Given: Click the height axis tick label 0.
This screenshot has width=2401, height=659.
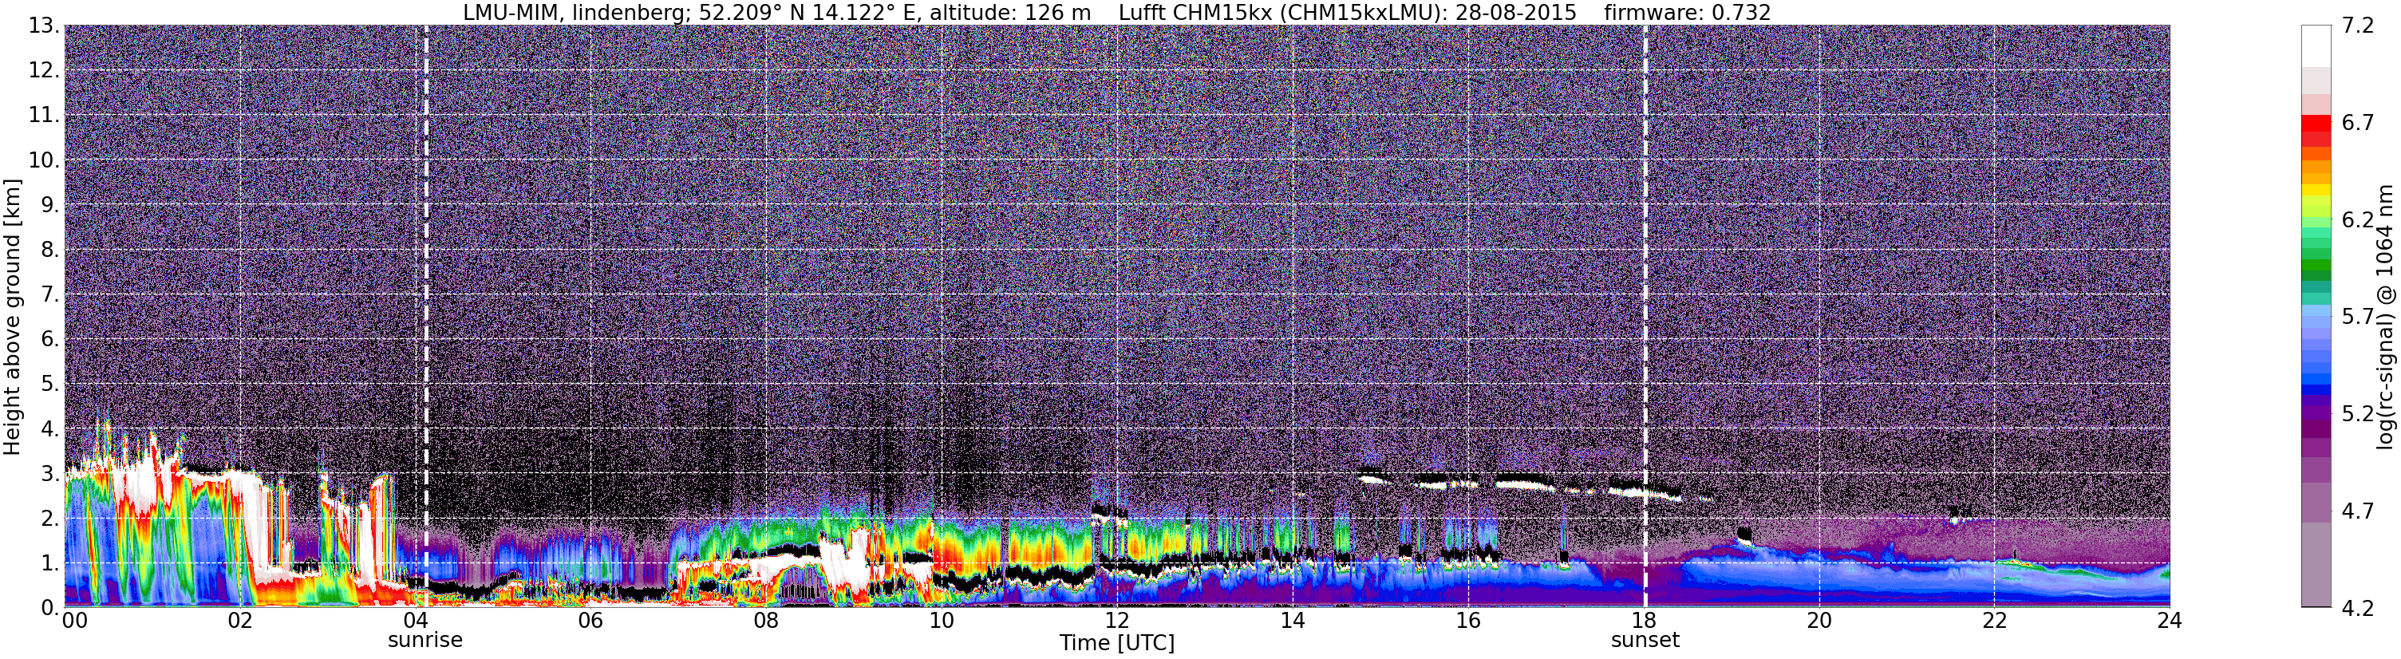Looking at the screenshot, I should coord(50,607).
